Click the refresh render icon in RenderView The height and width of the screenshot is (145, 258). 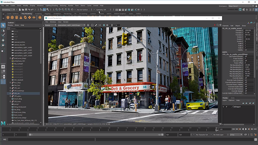(218, 25)
